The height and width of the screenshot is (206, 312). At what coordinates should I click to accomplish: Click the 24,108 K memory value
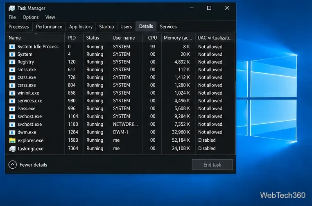181,148
